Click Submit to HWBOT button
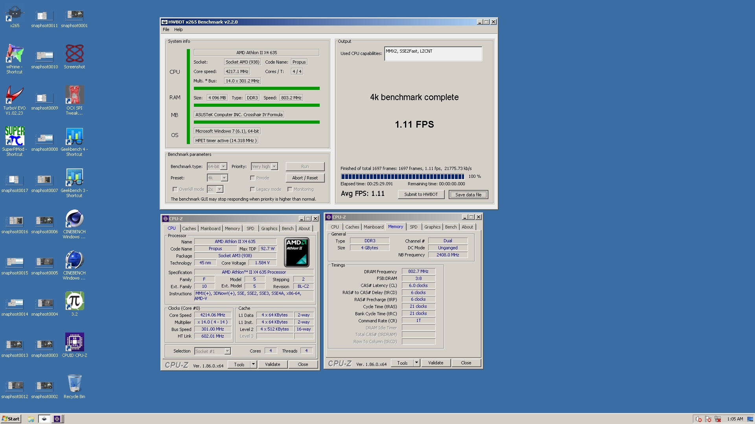 point(421,194)
